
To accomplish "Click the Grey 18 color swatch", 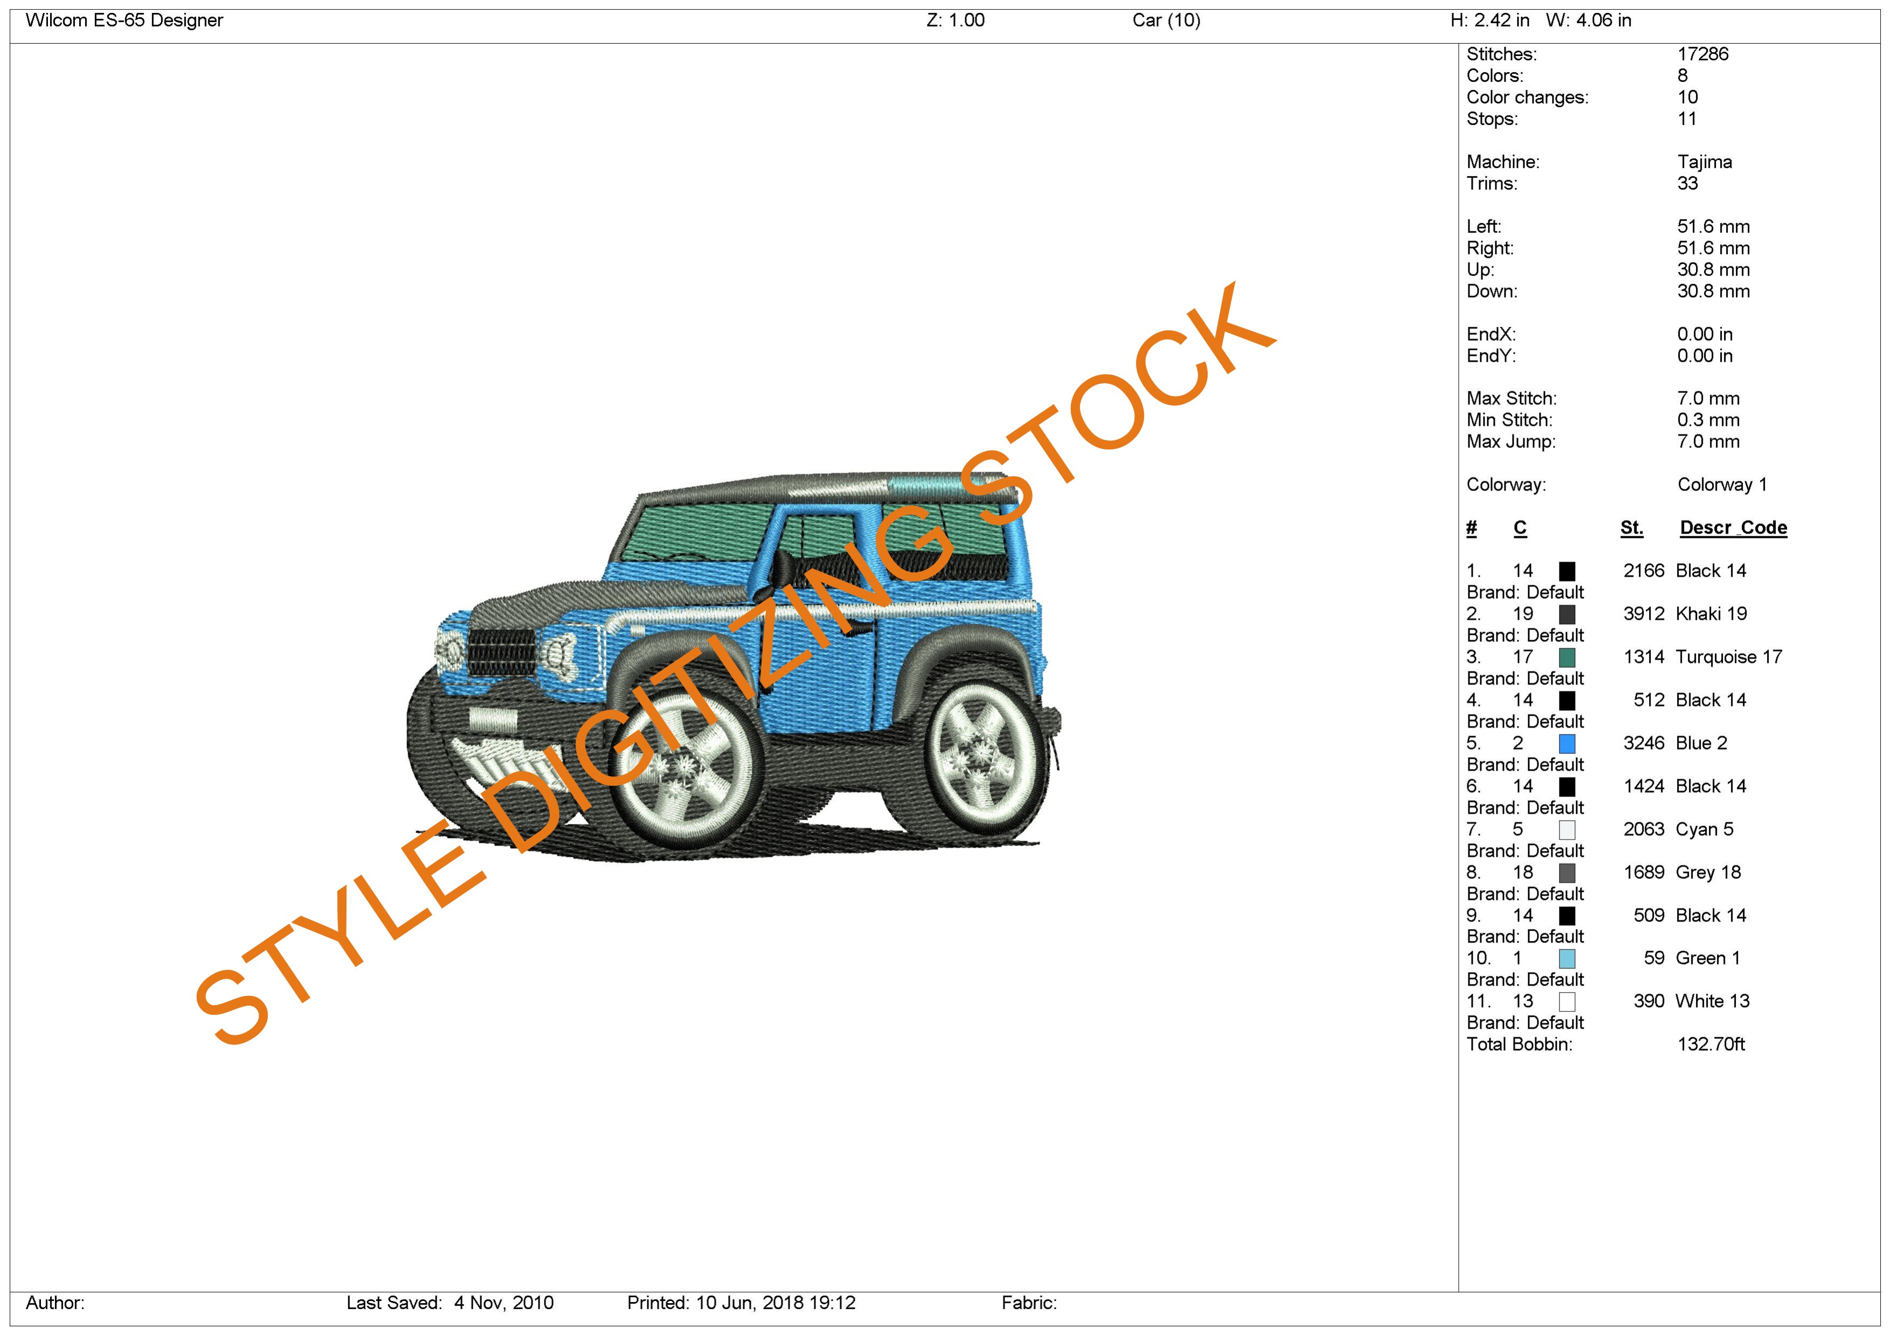I will tap(1567, 873).
